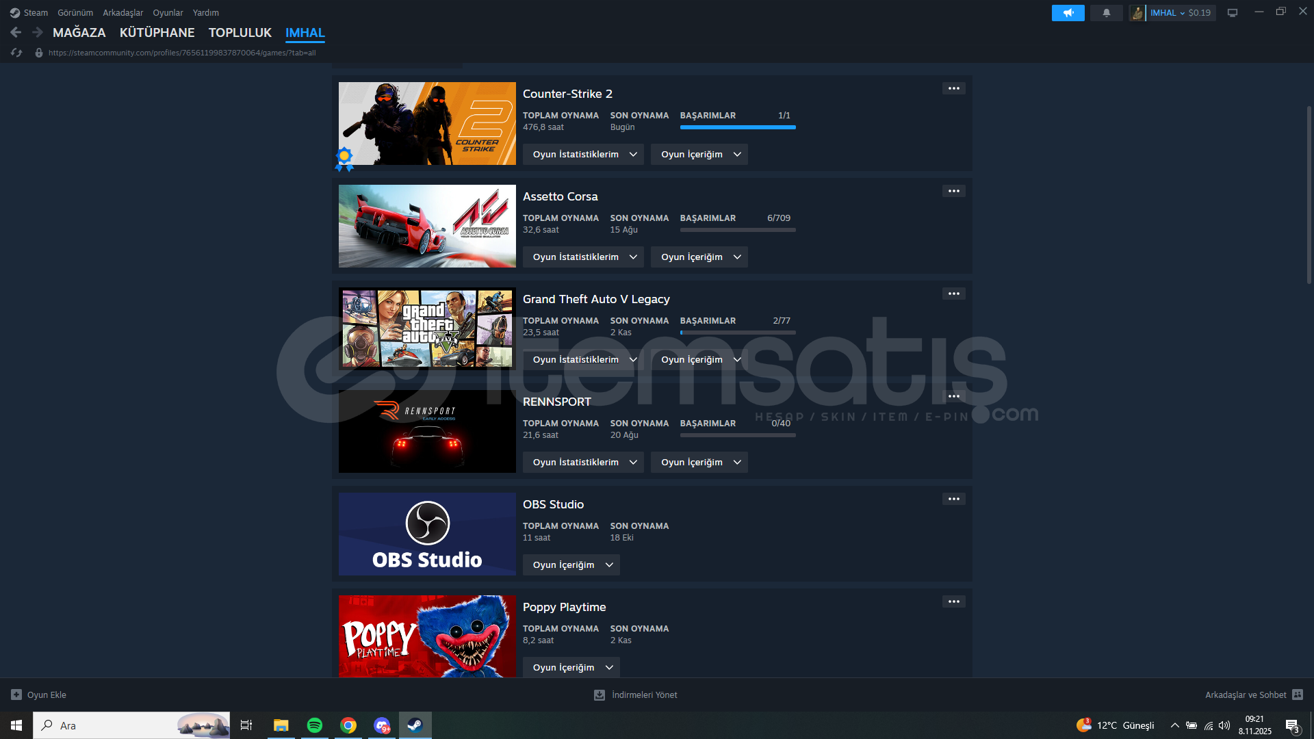This screenshot has width=1314, height=739.
Task: Click the back navigation arrow
Action: [16, 32]
